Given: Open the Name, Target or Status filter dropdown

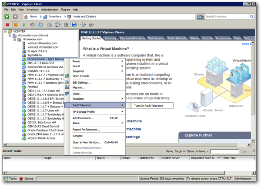Looking at the screenshot, I should click(x=208, y=151).
